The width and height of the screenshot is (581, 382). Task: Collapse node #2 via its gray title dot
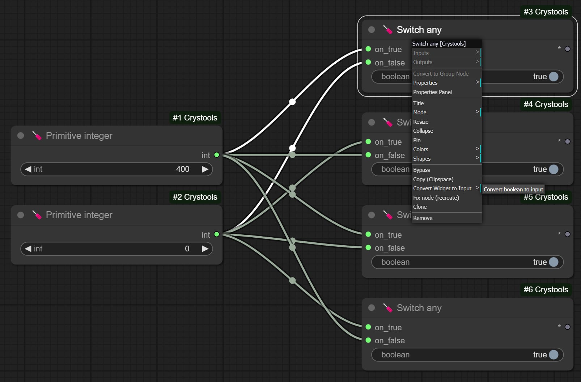click(21, 215)
